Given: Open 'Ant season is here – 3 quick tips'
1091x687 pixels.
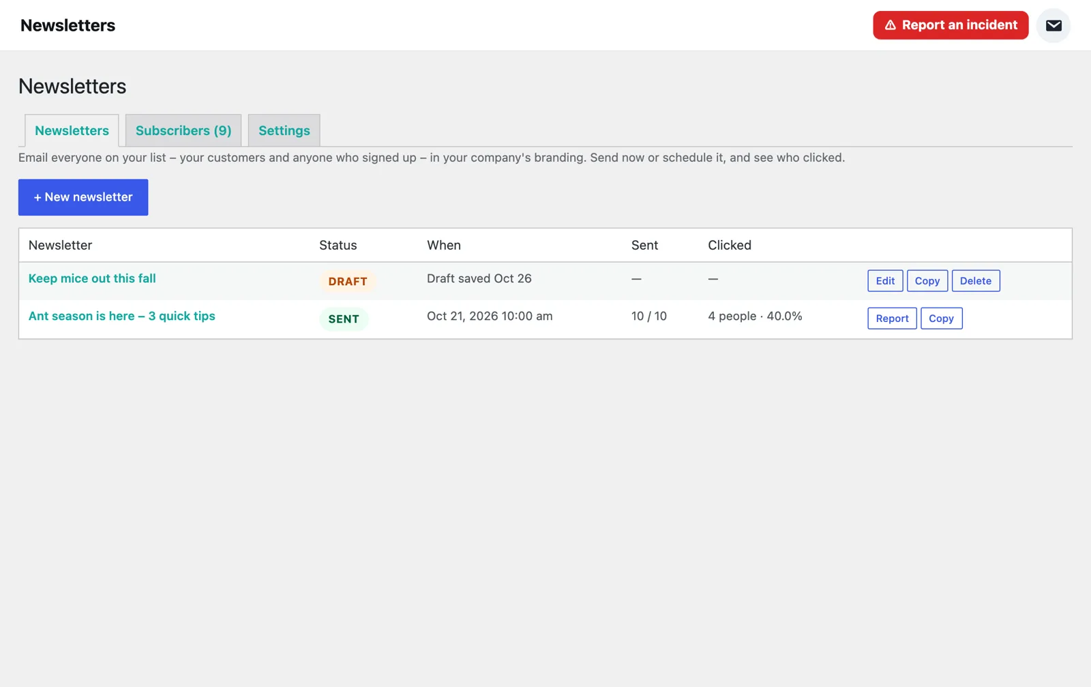Looking at the screenshot, I should tap(122, 316).
